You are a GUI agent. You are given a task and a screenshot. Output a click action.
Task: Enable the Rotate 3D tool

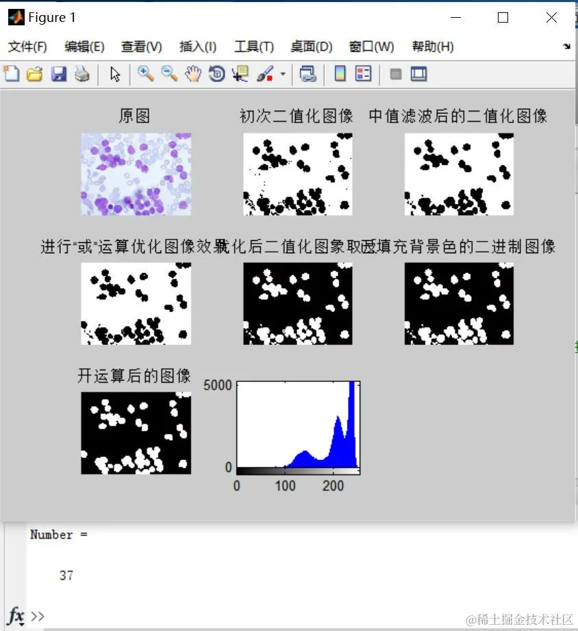click(216, 74)
